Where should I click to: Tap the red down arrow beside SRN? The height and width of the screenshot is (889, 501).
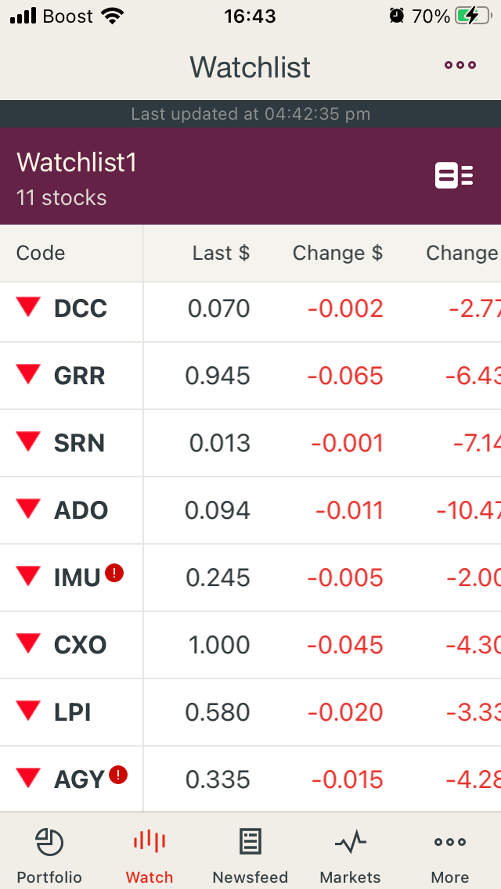pyautogui.click(x=28, y=441)
